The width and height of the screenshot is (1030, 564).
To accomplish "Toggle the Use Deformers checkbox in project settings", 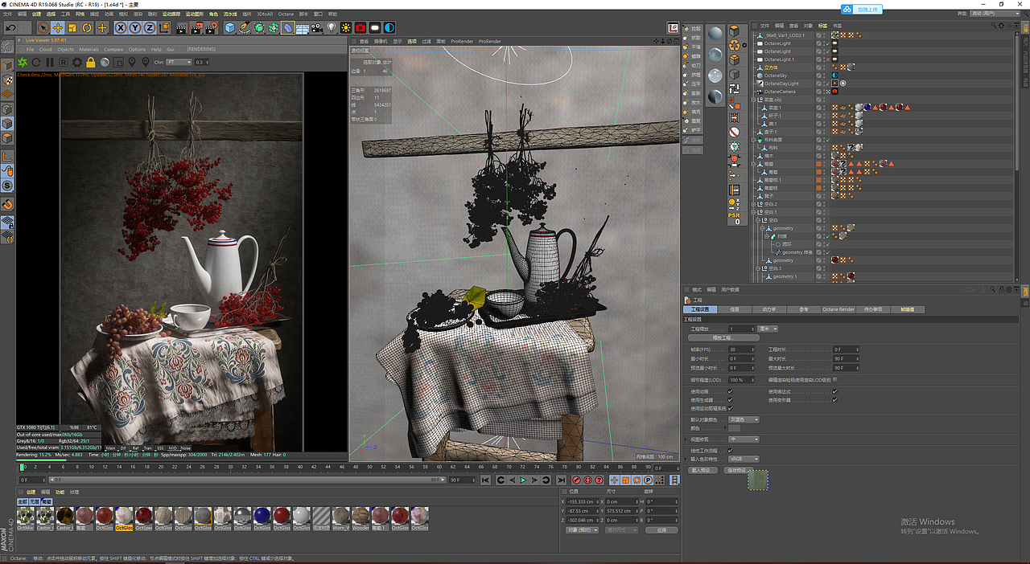I will click(x=834, y=400).
